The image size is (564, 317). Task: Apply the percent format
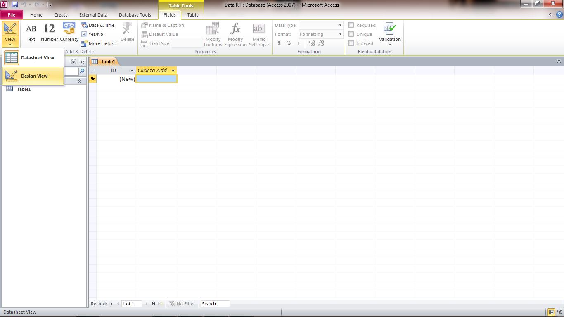click(289, 43)
